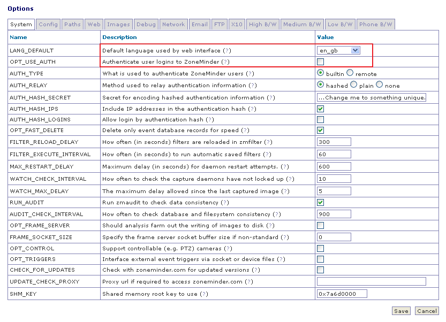The height and width of the screenshot is (322, 446).
Task: Open help (?) for FILTER_RELOAD_DELAY
Action: coord(268,142)
